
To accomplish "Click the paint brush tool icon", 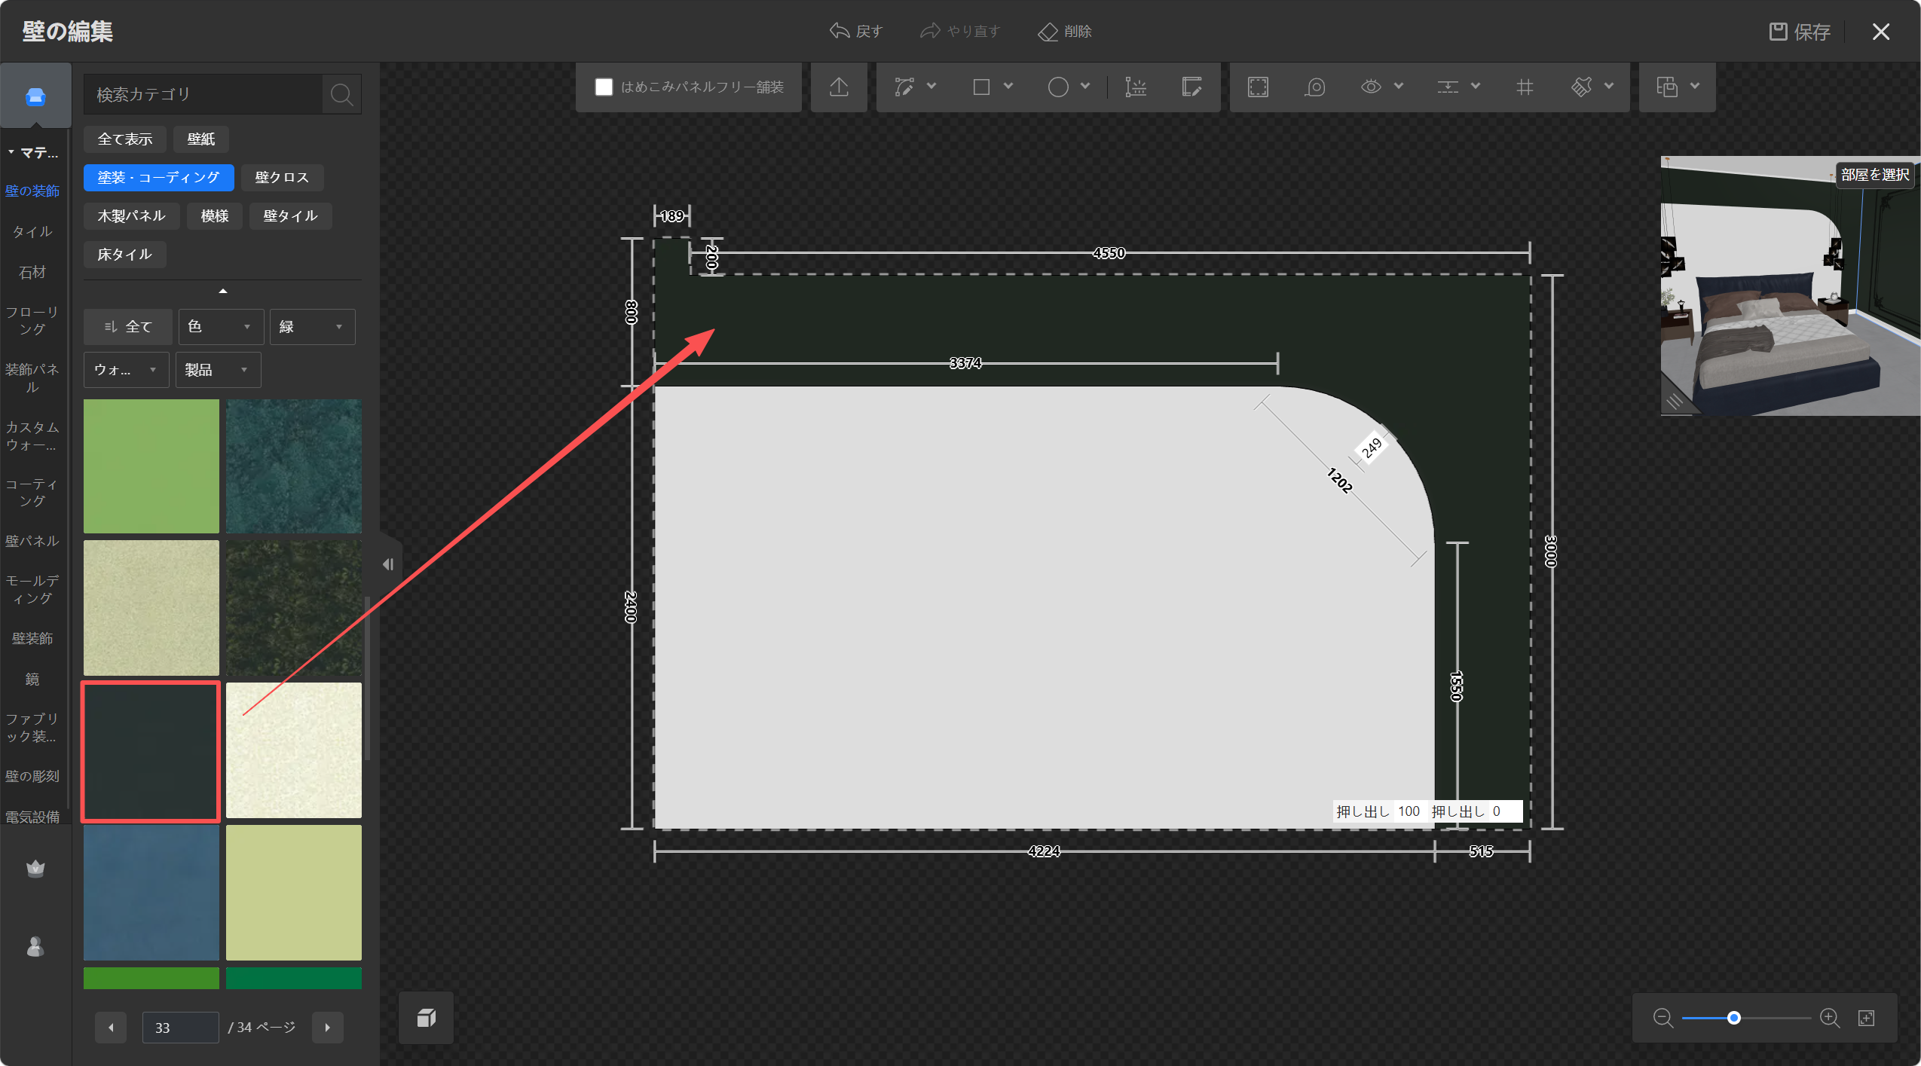I will pyautogui.click(x=1582, y=87).
